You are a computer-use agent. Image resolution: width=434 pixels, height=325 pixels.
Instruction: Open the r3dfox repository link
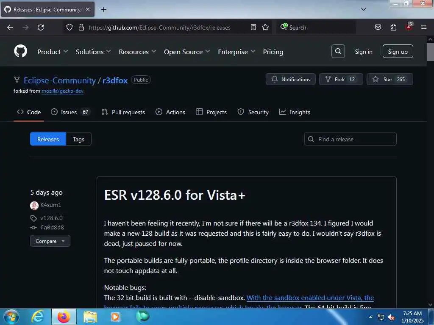[x=115, y=80]
